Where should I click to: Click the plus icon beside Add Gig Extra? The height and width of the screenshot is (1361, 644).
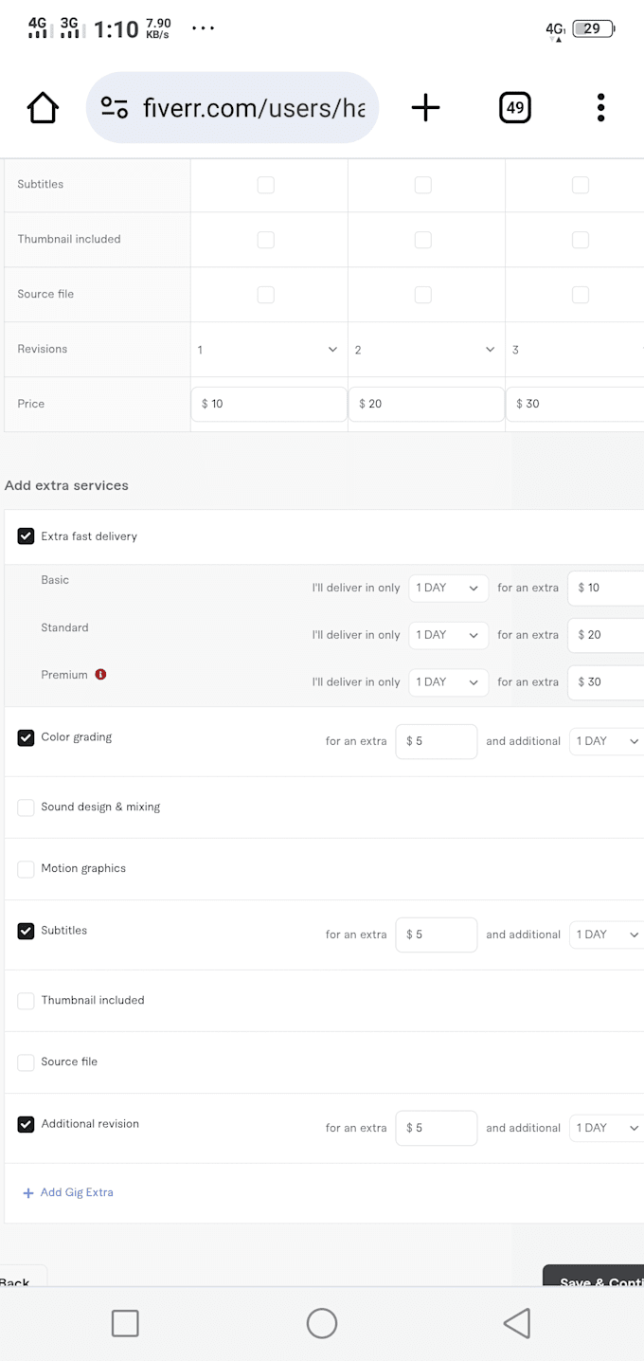coord(28,1193)
